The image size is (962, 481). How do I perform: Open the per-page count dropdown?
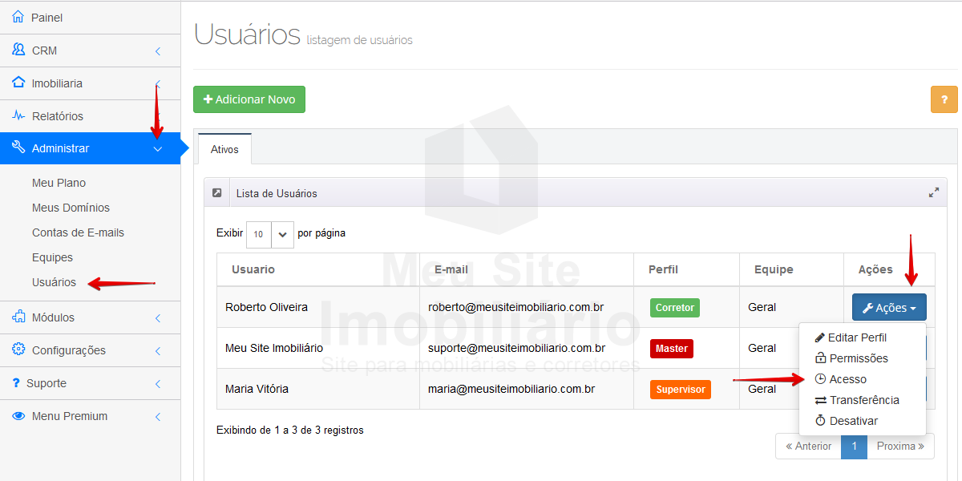pos(282,234)
